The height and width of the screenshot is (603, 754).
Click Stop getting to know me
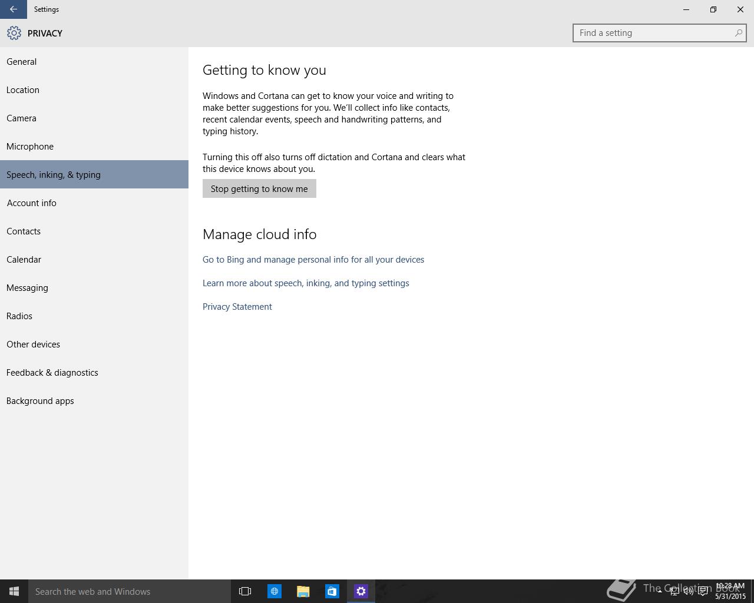(x=259, y=188)
